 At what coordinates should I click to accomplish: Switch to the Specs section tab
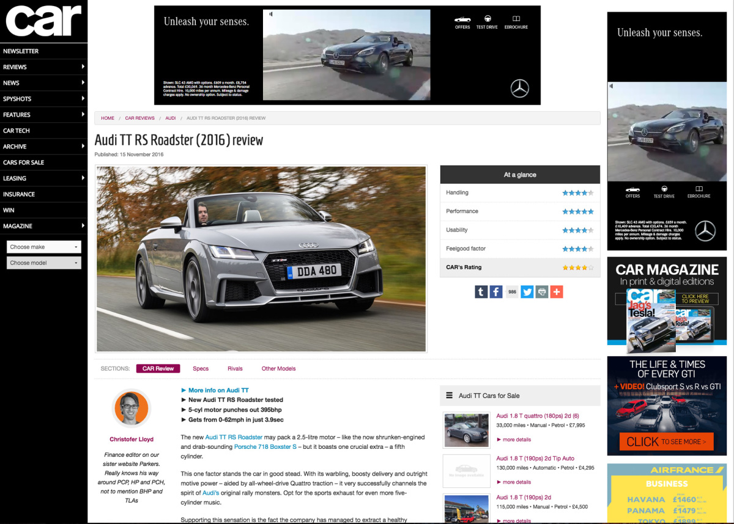coord(201,368)
